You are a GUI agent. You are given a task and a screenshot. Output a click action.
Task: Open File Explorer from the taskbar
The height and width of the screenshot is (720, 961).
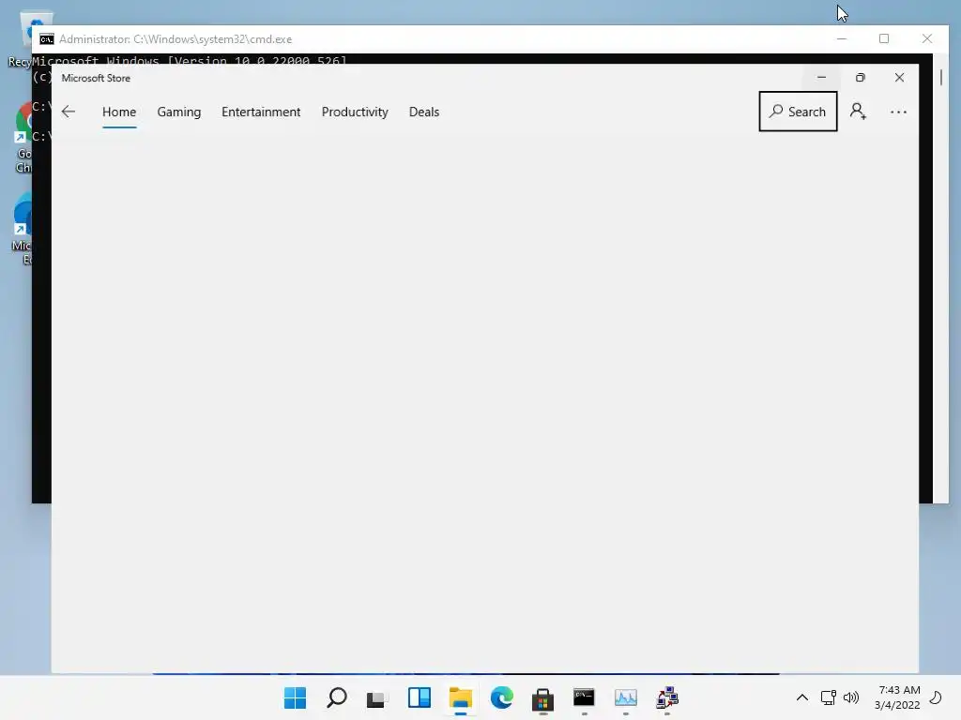tap(460, 697)
